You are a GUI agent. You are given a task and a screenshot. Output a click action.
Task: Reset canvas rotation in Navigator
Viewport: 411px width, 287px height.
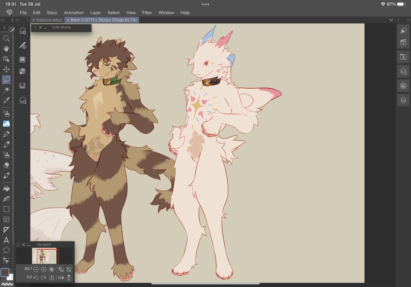52,277
